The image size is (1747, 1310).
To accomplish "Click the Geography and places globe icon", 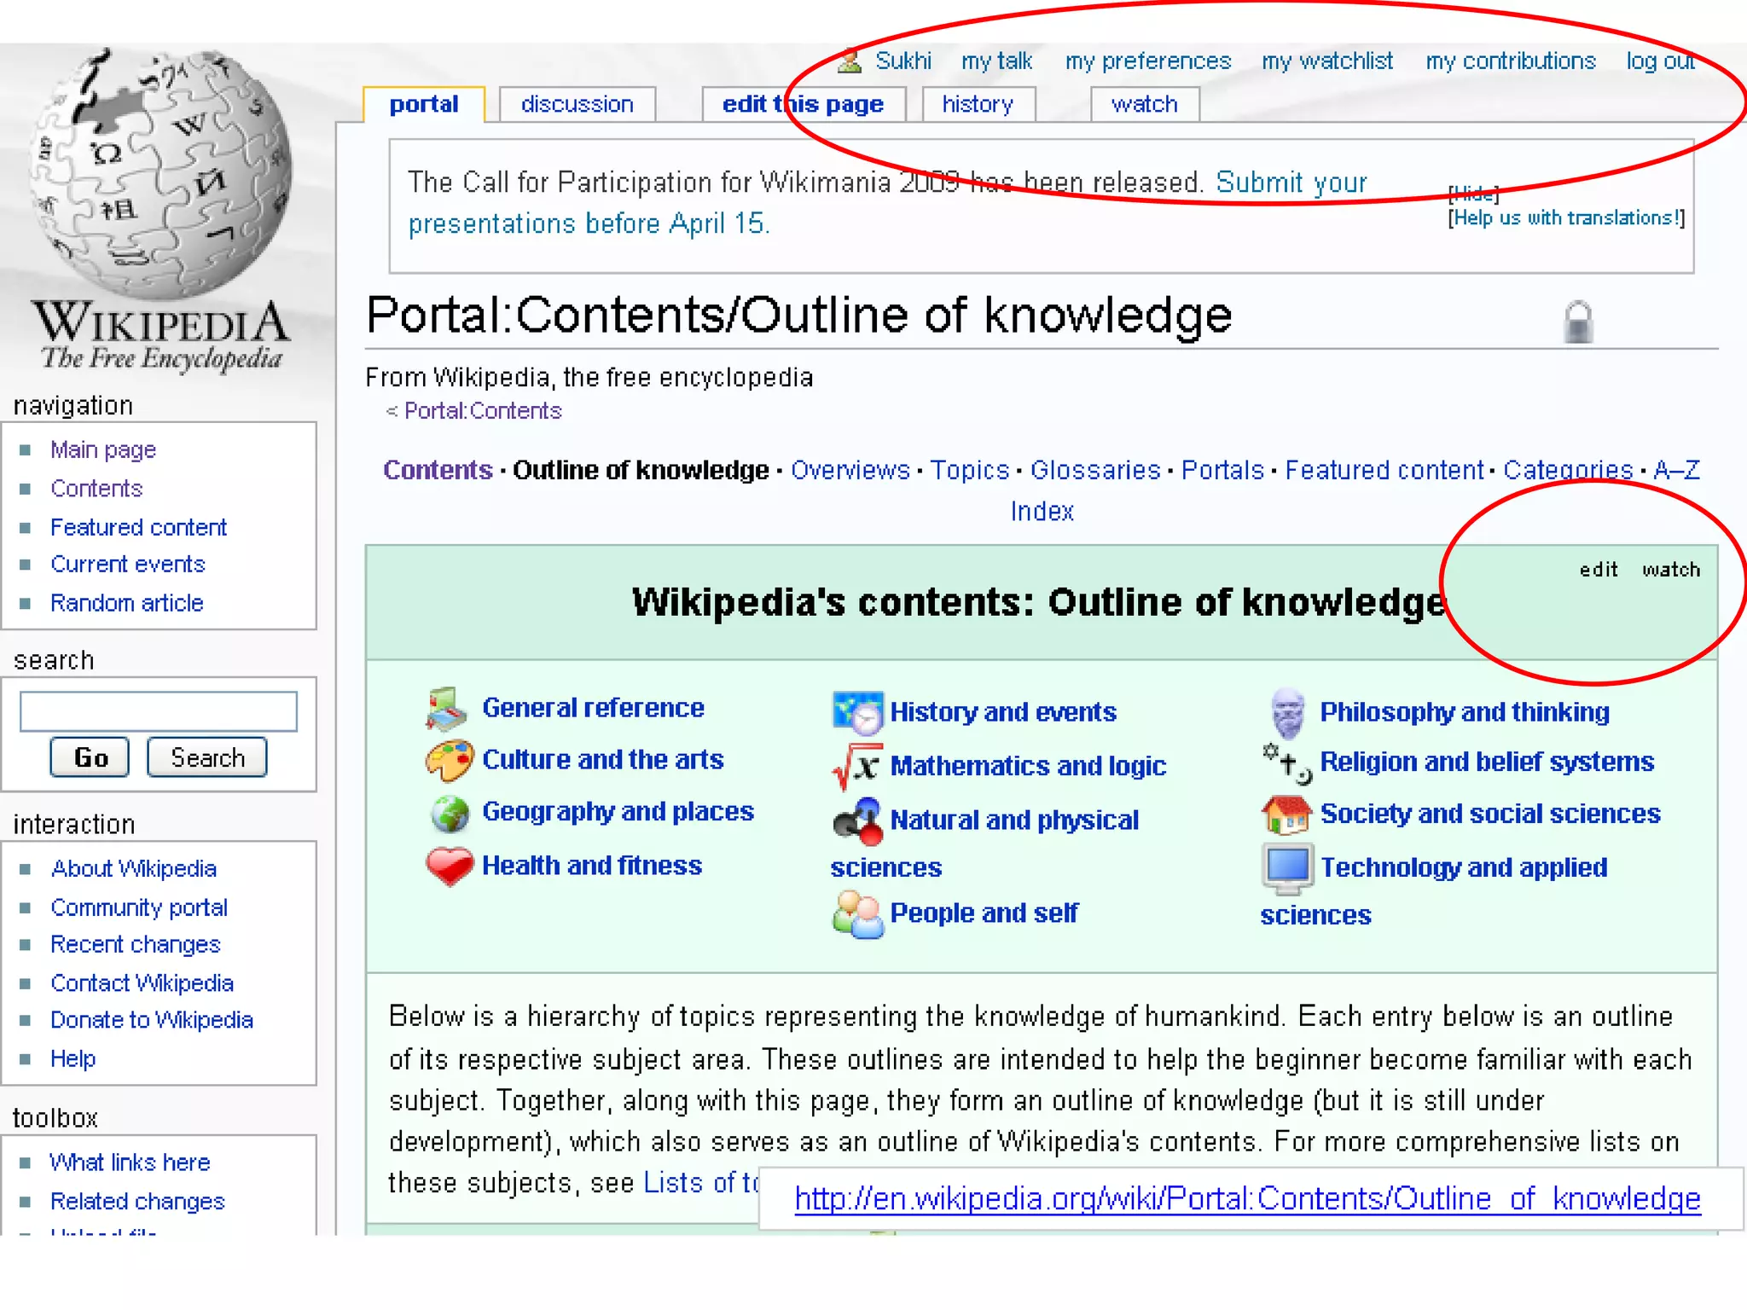I will tap(450, 813).
